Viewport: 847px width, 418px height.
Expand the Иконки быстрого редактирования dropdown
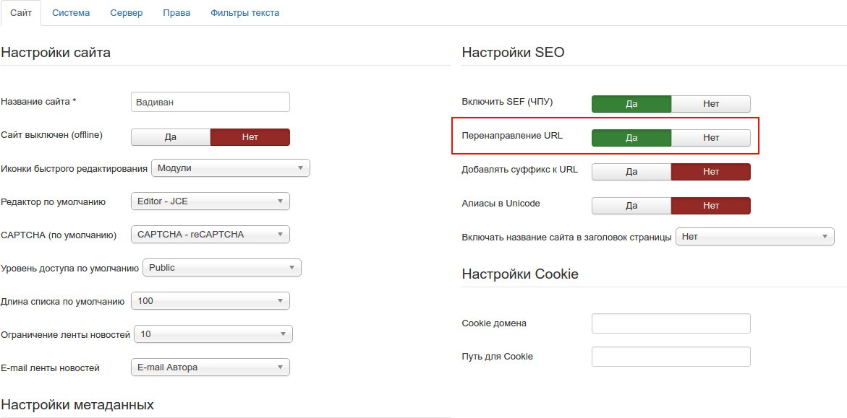pos(231,168)
